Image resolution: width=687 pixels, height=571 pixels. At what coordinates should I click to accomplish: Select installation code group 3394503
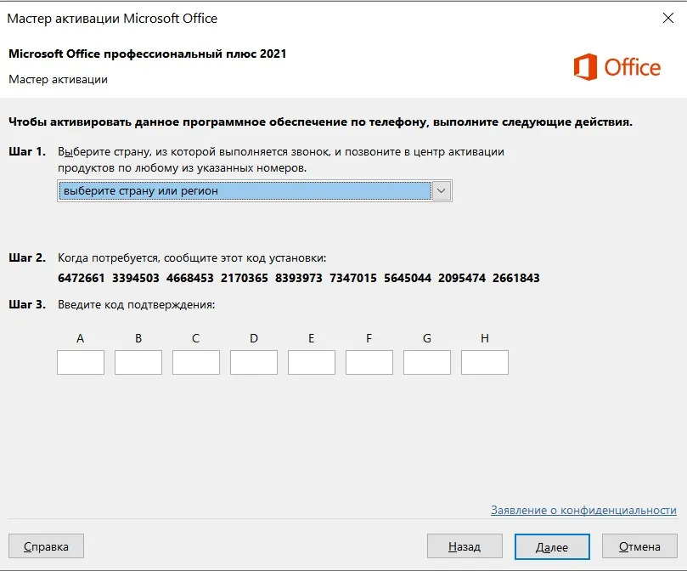pos(135,278)
